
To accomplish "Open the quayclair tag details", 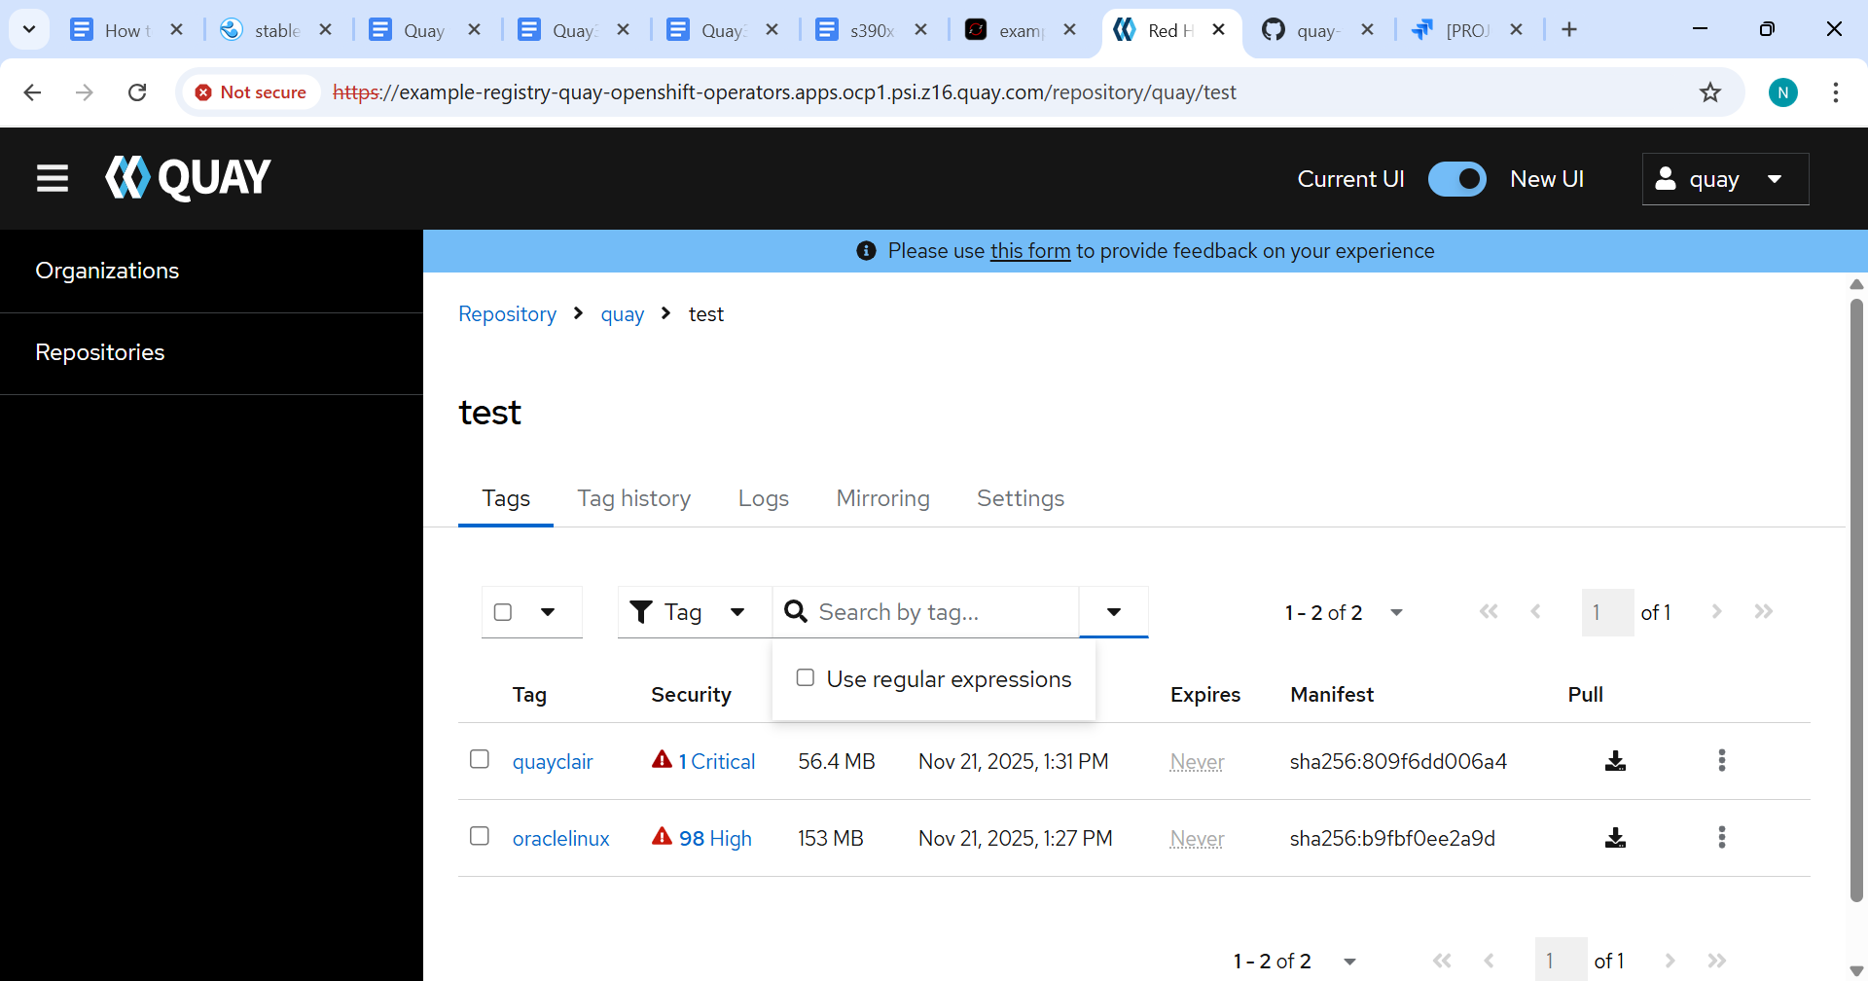I will pyautogui.click(x=553, y=762).
